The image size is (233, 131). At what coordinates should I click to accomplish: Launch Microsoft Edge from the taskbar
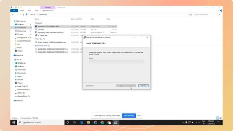point(82,122)
